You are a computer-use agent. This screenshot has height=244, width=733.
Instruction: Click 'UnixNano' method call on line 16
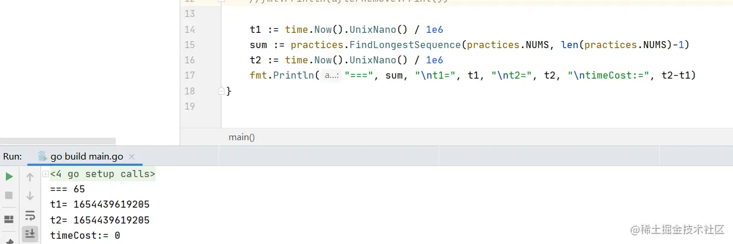coord(373,60)
